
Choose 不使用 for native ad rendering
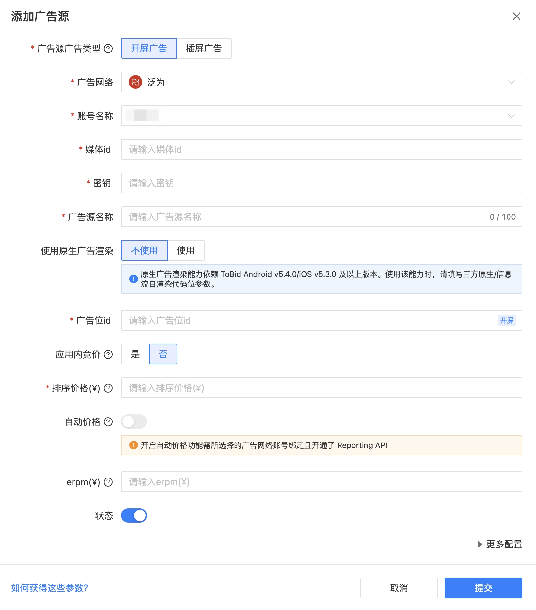click(144, 250)
